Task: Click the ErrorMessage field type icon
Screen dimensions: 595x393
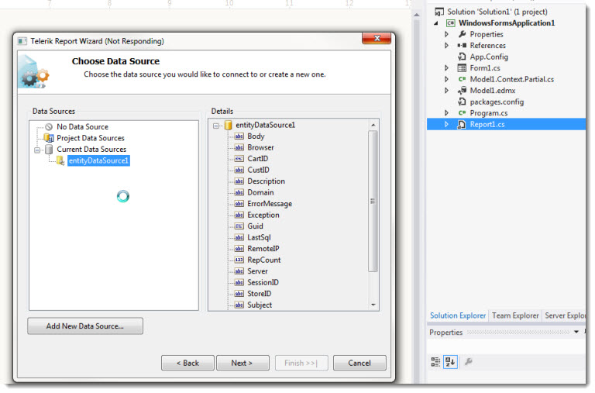Action: click(239, 204)
